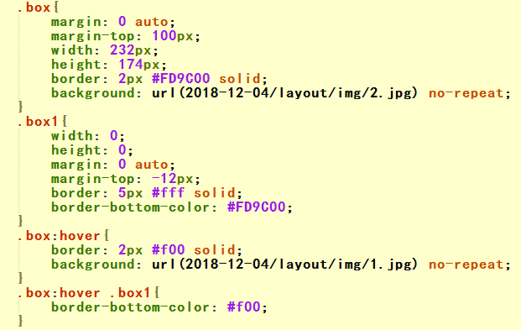The width and height of the screenshot is (521, 330).
Task: Click the #f00 color in hover border
Action: [168, 250]
